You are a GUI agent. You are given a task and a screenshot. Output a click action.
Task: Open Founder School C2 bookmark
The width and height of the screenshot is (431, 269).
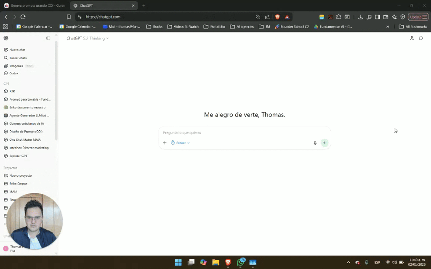(292, 26)
